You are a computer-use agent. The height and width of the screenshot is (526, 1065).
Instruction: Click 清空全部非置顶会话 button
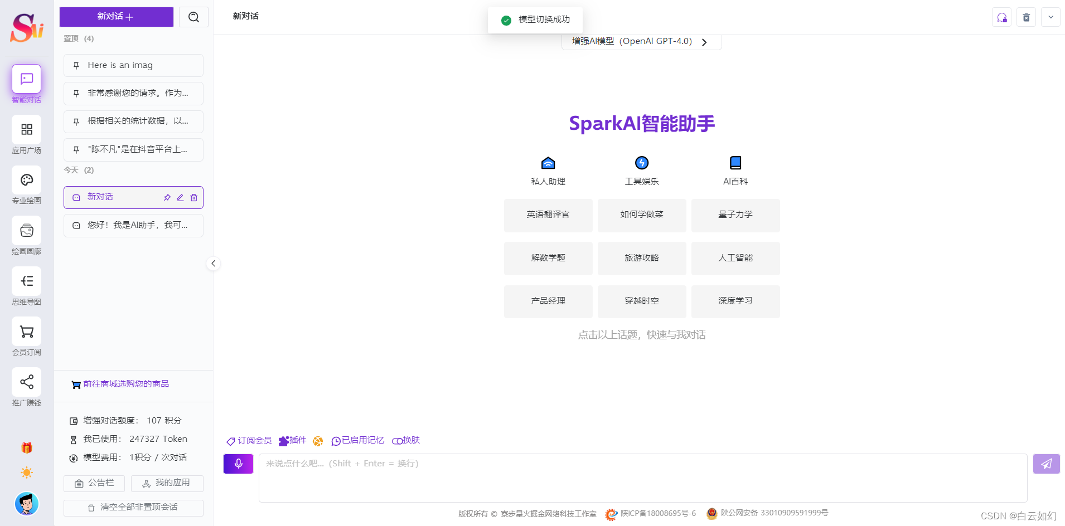[x=133, y=508]
